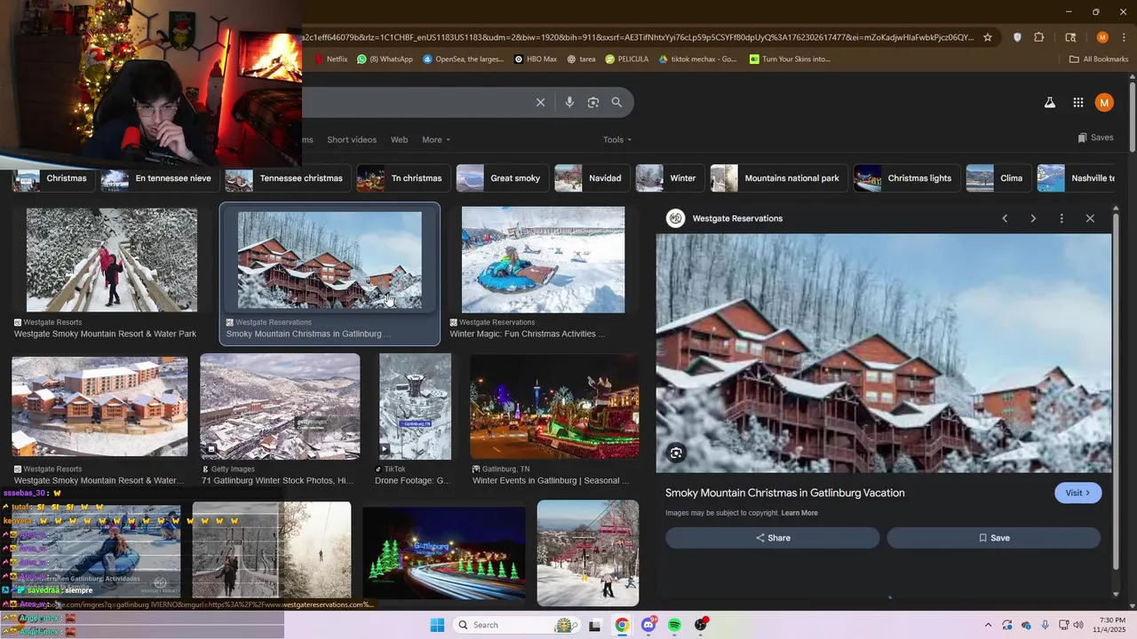Open more options menu for the previewed image

(x=1061, y=218)
